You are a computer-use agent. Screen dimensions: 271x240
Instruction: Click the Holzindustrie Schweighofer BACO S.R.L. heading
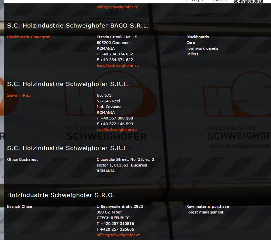click(x=78, y=26)
